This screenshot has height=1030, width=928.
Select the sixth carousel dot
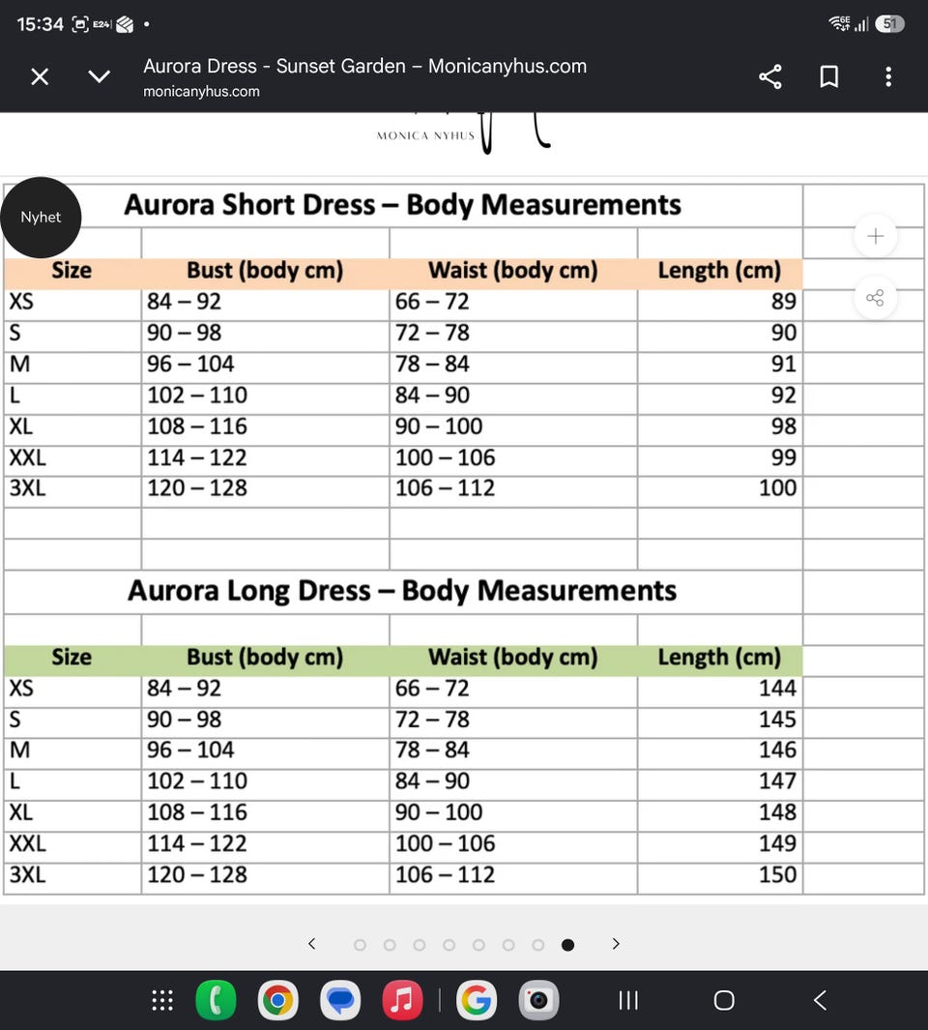tap(508, 945)
